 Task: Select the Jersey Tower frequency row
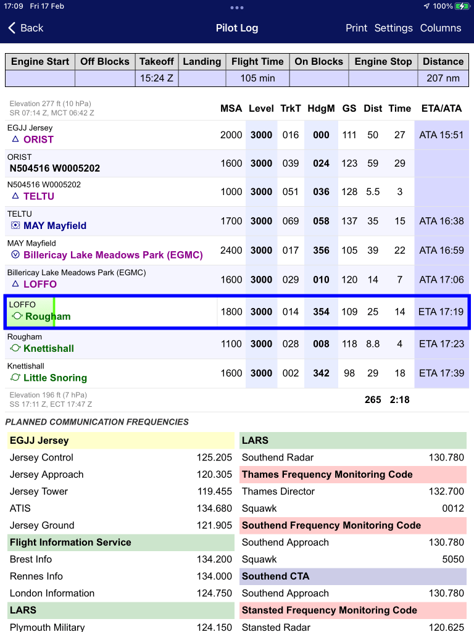tap(120, 491)
